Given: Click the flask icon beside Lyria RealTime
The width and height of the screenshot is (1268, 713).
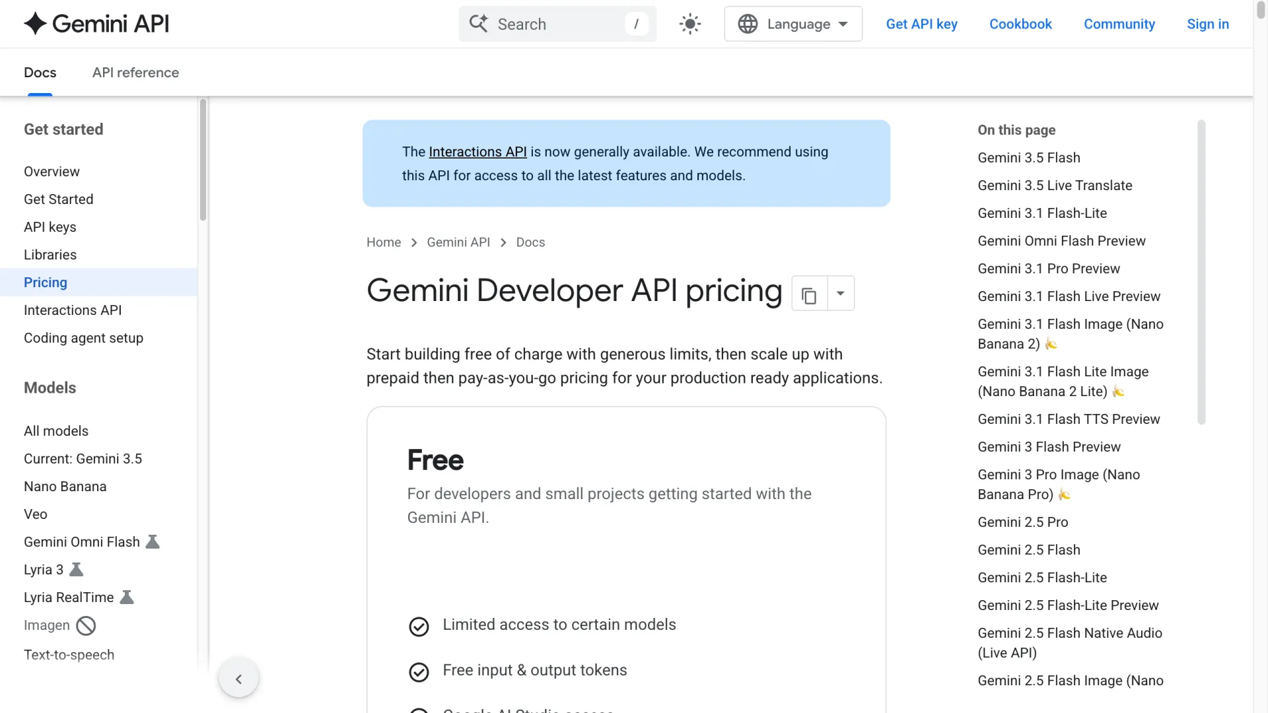Looking at the screenshot, I should (x=127, y=597).
